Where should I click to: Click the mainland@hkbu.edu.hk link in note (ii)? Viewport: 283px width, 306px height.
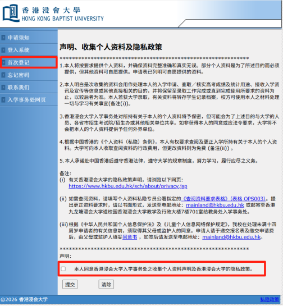click(215, 205)
